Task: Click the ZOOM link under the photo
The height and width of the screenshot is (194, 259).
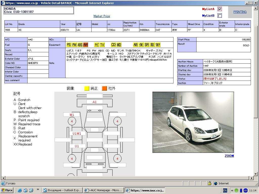Action: point(229,156)
